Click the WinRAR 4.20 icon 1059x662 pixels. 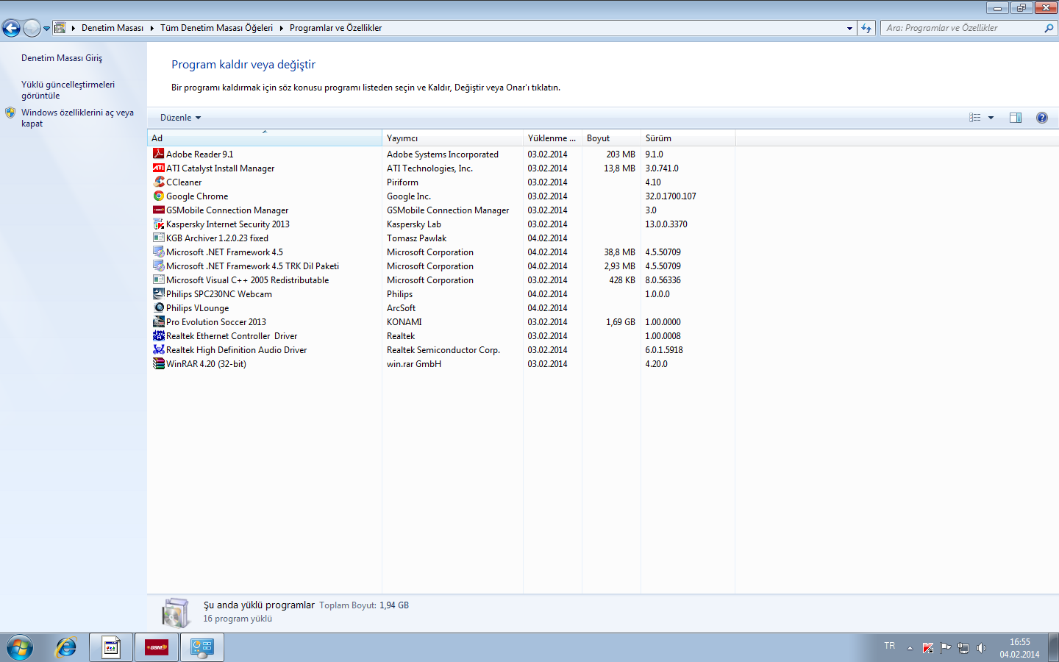point(158,363)
